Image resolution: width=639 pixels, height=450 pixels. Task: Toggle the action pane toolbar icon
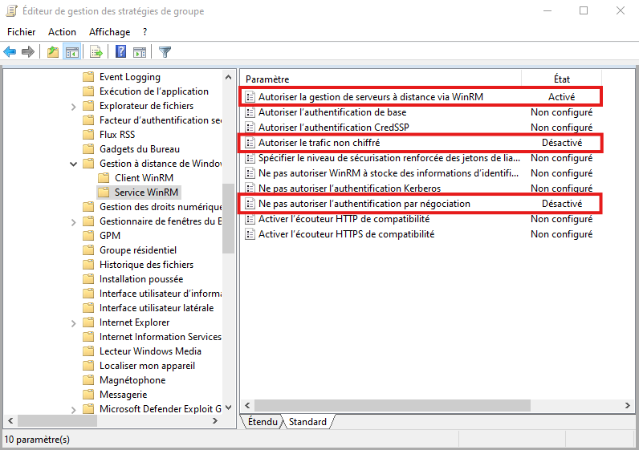(x=140, y=51)
